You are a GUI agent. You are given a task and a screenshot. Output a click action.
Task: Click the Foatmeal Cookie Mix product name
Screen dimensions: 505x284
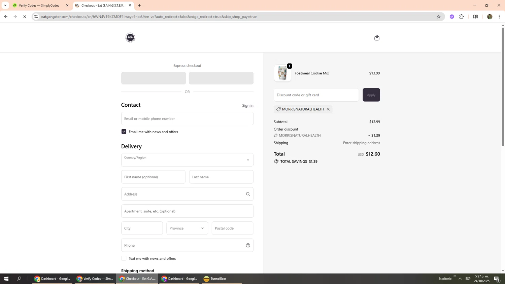312,73
